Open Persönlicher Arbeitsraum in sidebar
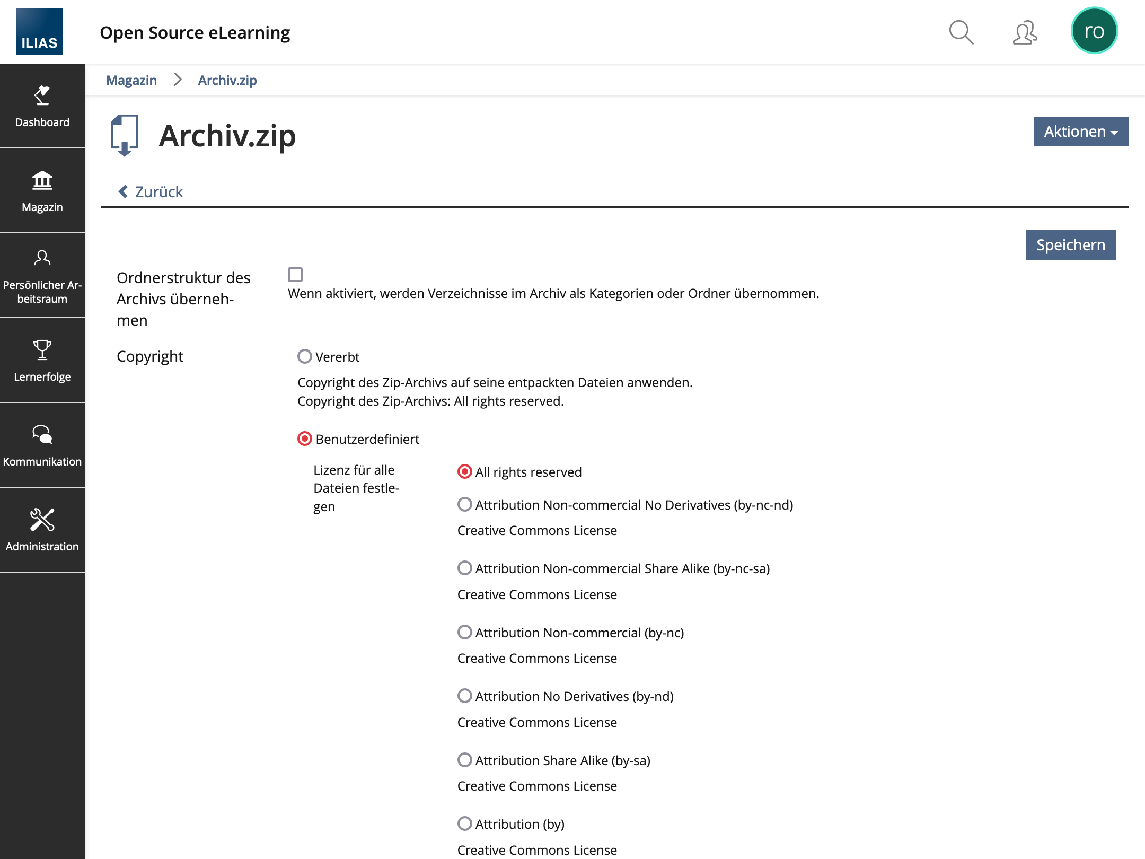 (x=42, y=276)
